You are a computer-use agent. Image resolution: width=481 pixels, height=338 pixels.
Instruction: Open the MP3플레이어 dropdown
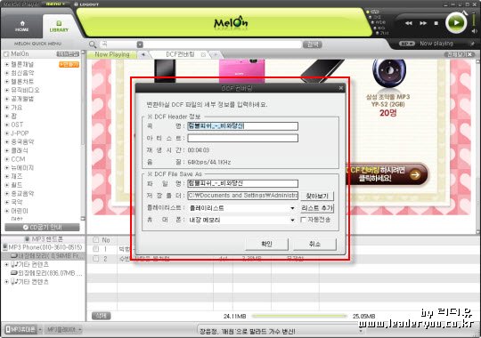click(64, 330)
